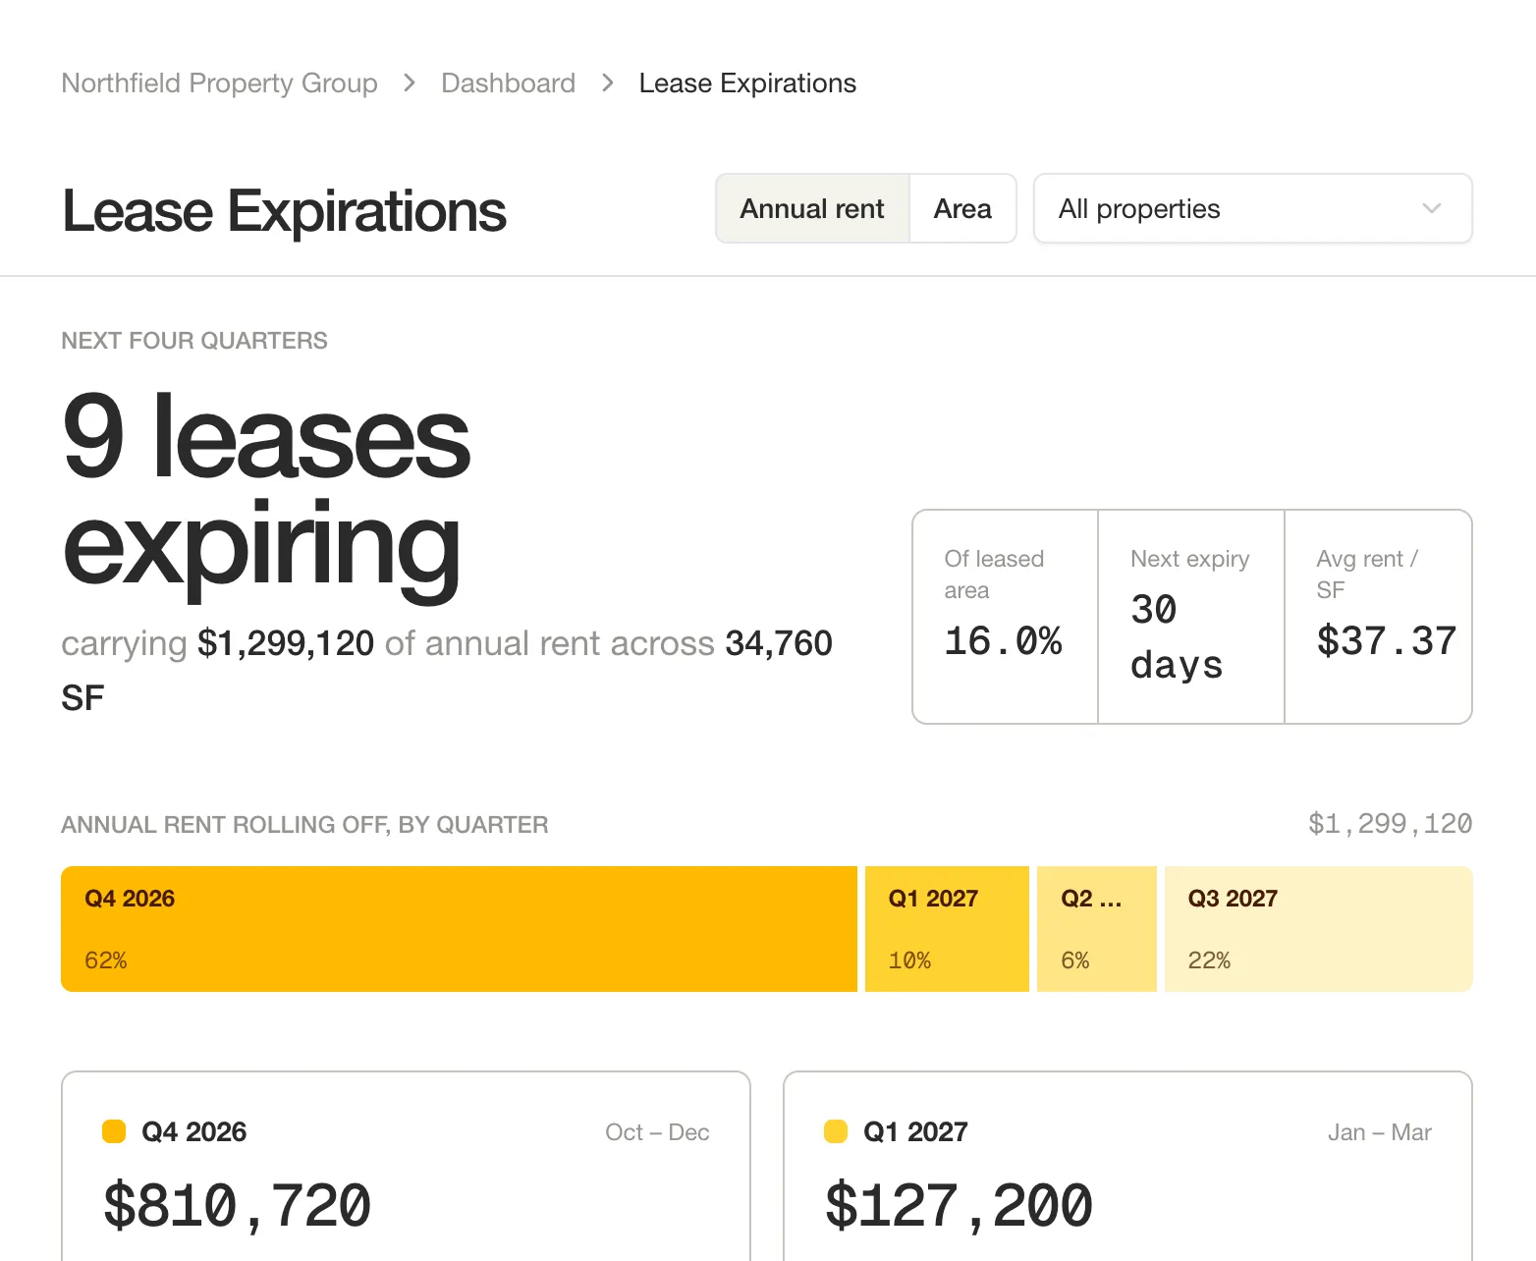Click the 10% label in the bar
The height and width of the screenshot is (1261, 1536).
(909, 960)
